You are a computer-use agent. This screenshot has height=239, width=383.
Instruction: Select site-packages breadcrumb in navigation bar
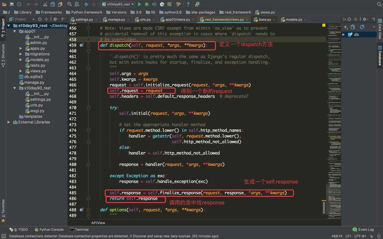(200, 12)
